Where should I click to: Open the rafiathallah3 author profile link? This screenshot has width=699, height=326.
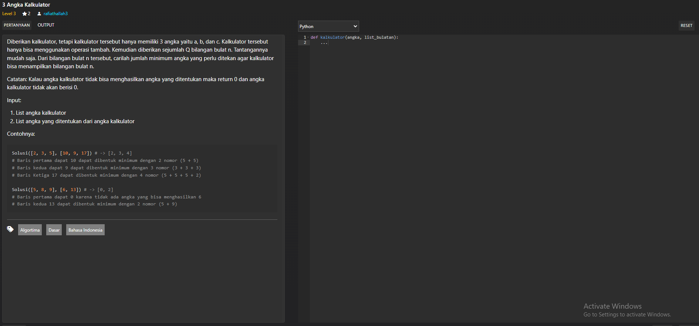(x=55, y=14)
